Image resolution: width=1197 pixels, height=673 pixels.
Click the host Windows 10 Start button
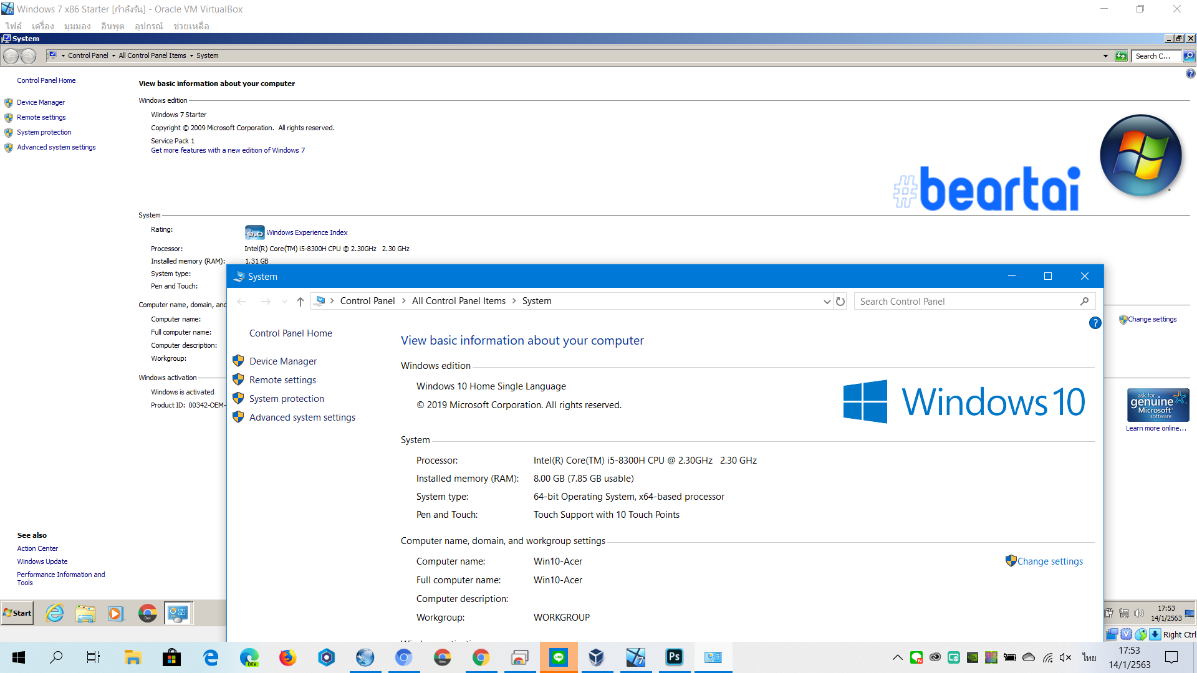pyautogui.click(x=19, y=657)
